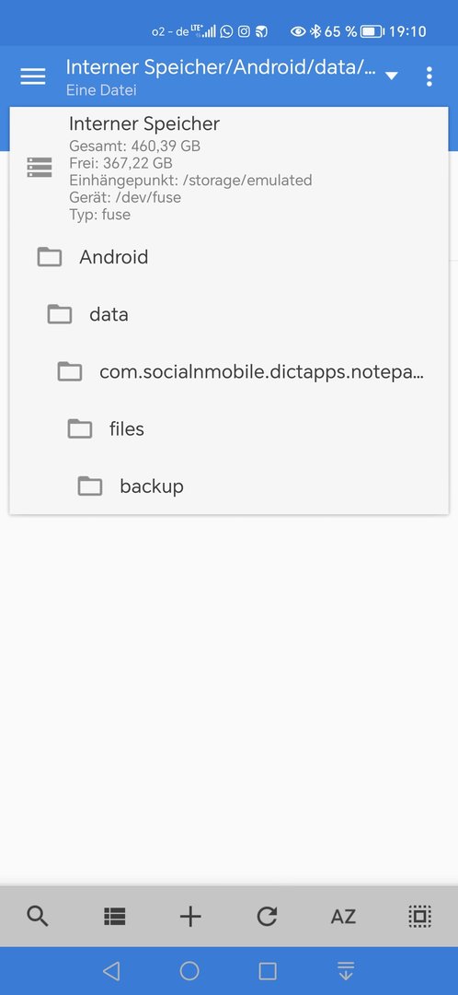The image size is (458, 995).
Task: Navigate to the files folder
Action: [x=226, y=429]
